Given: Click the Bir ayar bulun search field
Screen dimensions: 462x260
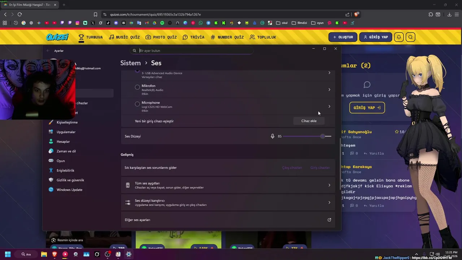Looking at the screenshot, I should pos(192,51).
